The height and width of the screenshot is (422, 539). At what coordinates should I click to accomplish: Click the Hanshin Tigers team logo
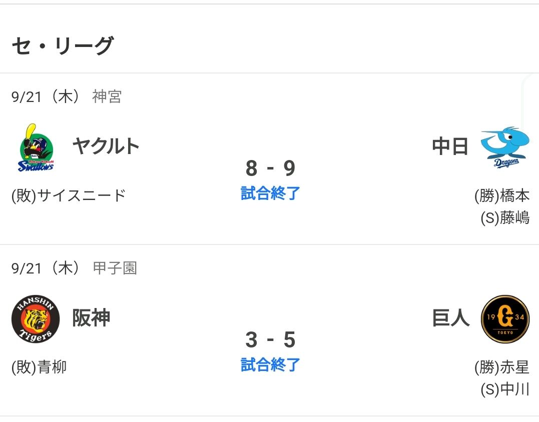click(36, 319)
